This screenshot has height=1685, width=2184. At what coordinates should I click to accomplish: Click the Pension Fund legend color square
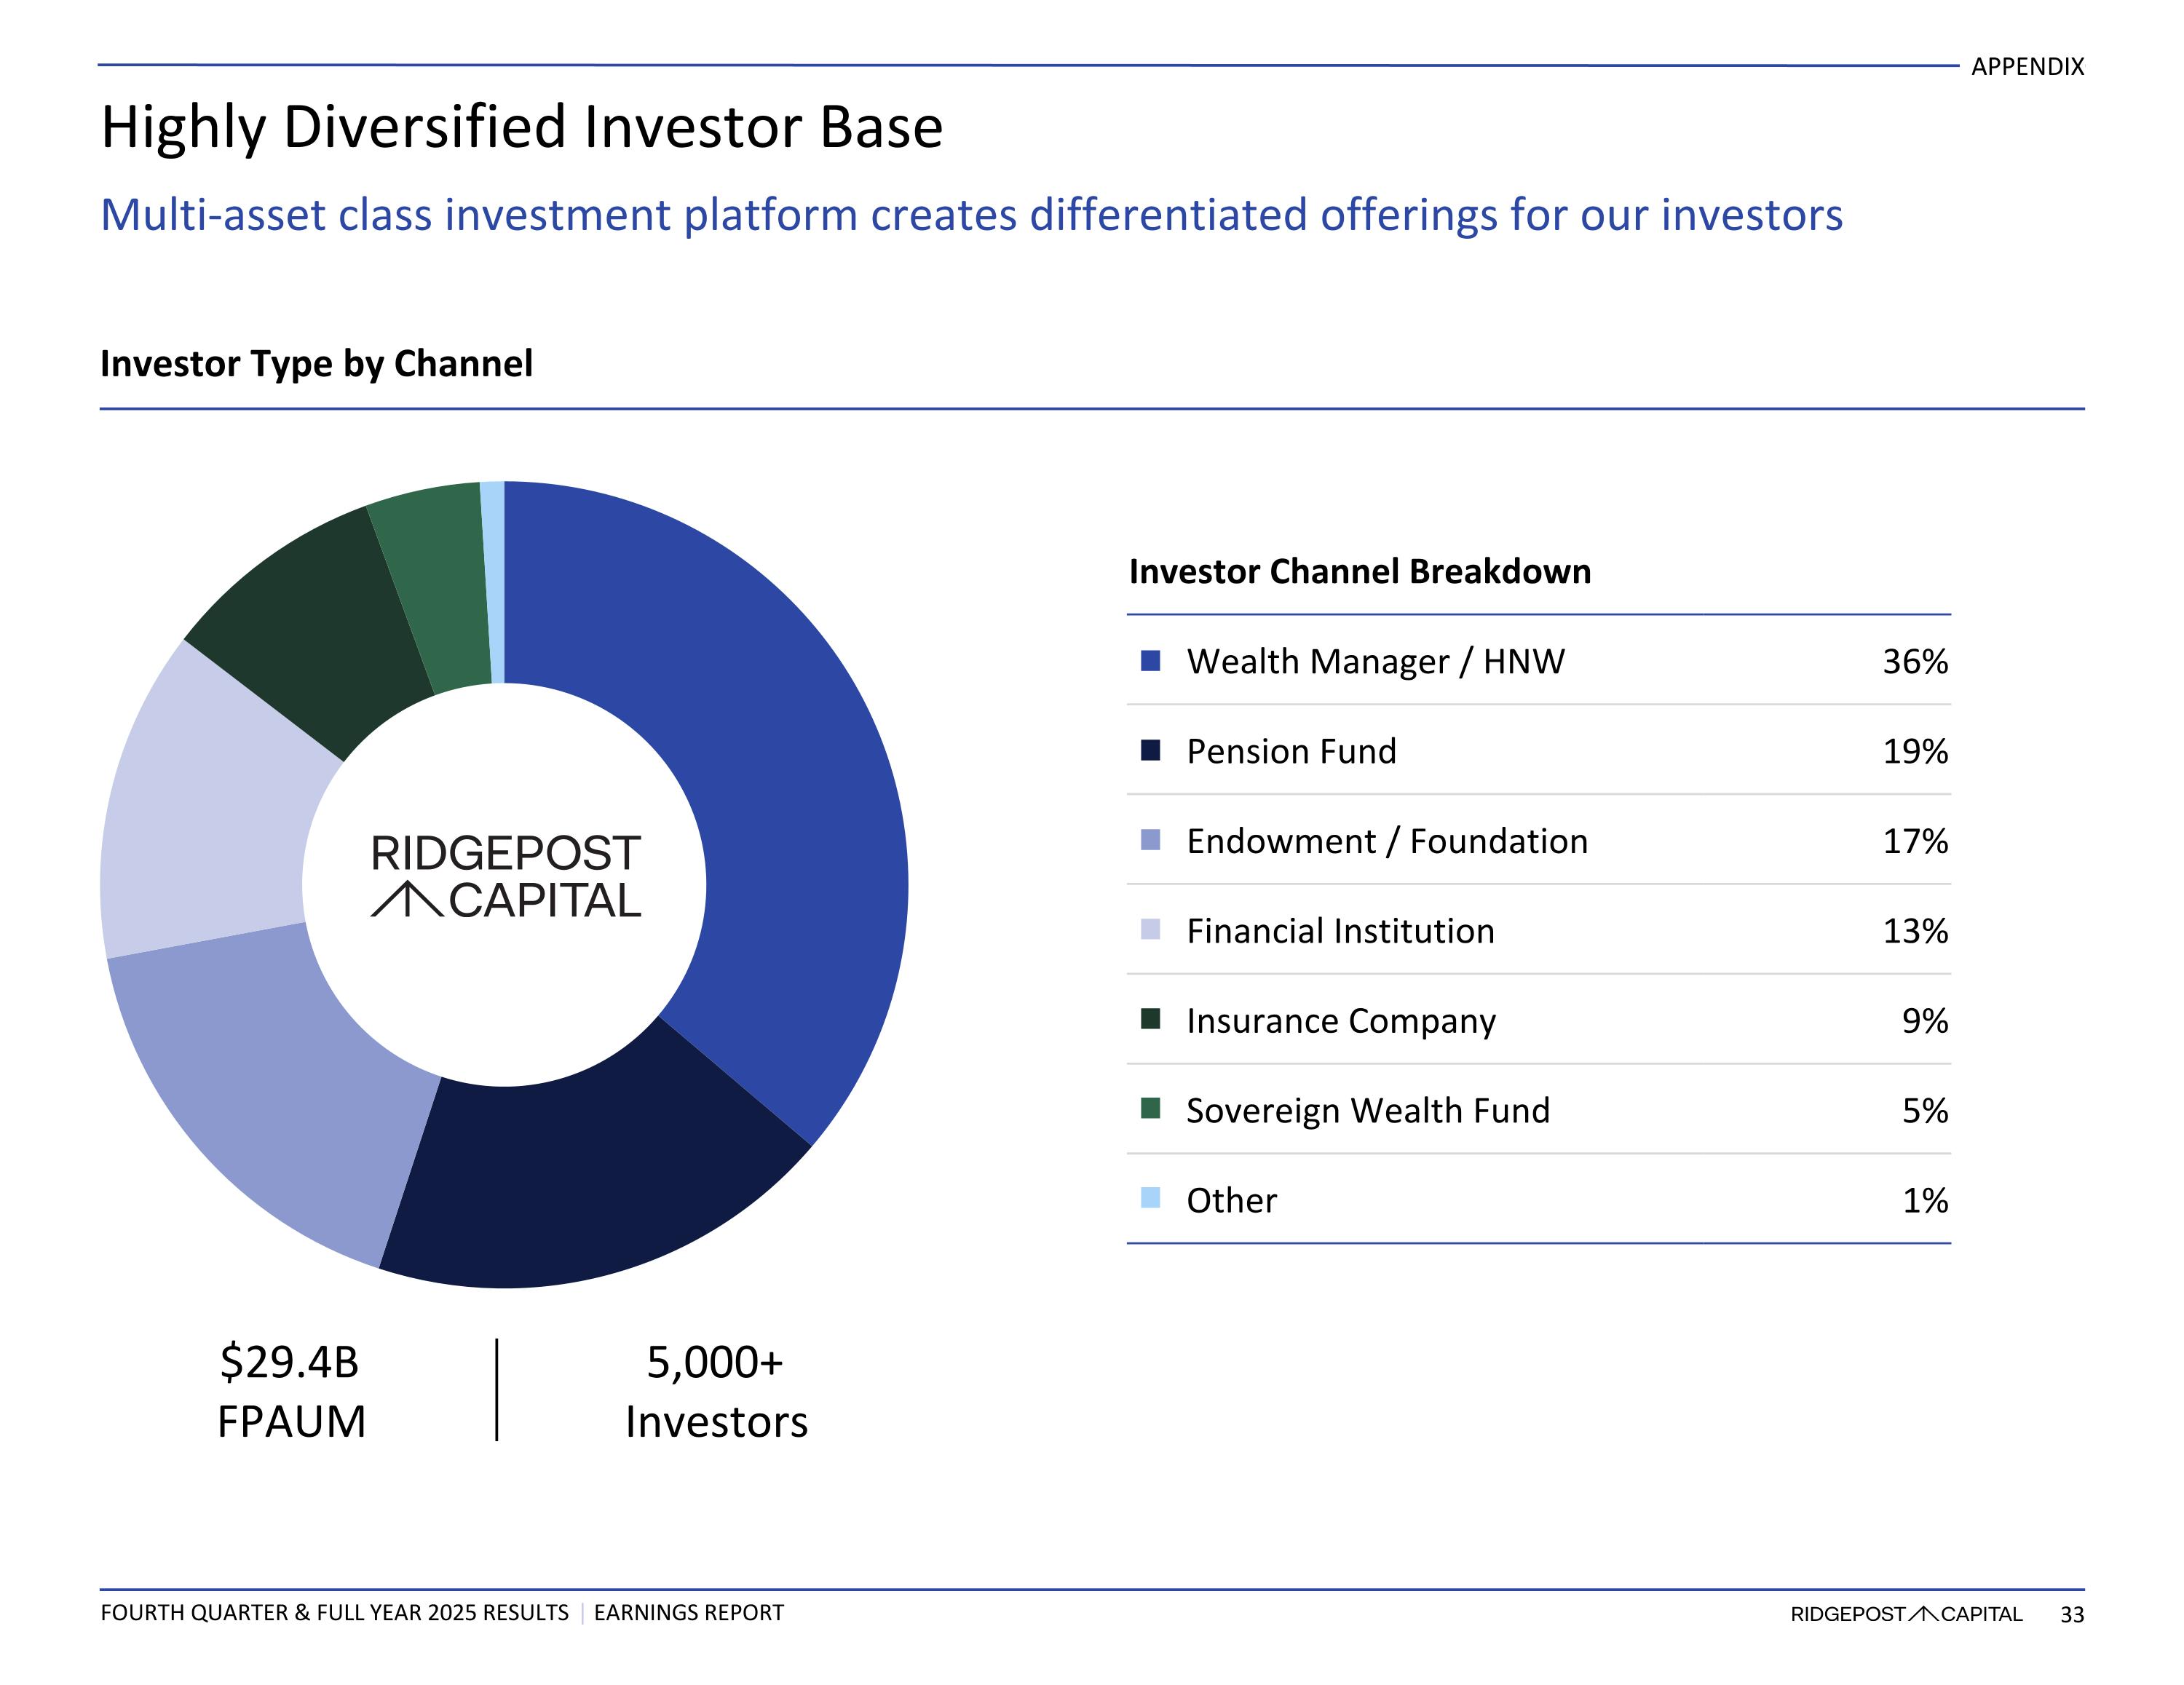tap(1150, 751)
